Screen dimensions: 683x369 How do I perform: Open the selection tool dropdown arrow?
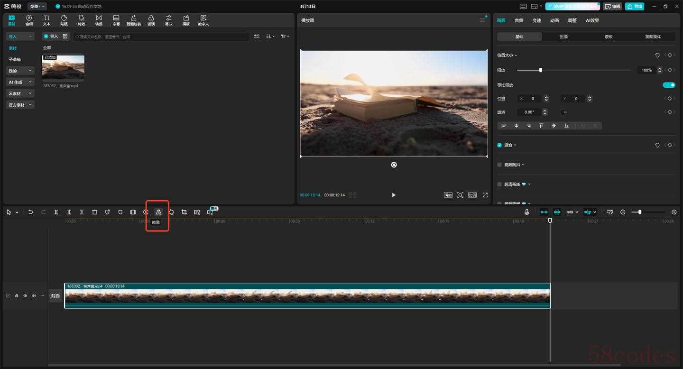[x=17, y=212]
